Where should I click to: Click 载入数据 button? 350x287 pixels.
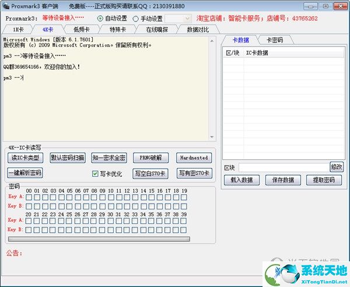pos(242,180)
